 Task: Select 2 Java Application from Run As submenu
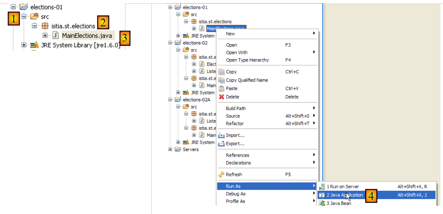pyautogui.click(x=345, y=195)
